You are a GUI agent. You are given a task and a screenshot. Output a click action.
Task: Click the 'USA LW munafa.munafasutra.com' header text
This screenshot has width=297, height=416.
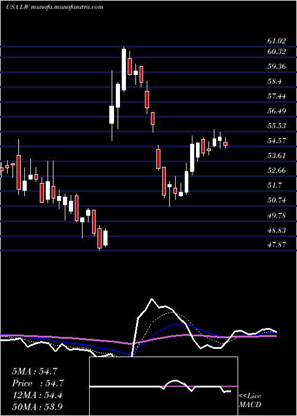pos(55,7)
